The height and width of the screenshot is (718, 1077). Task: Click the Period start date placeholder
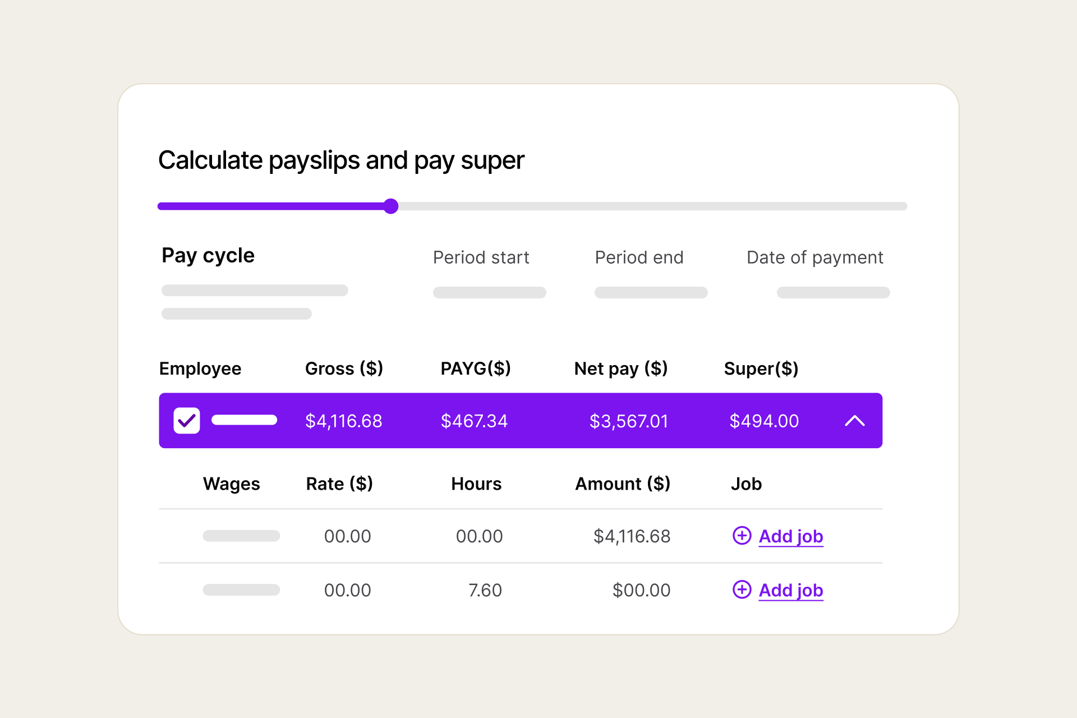(x=490, y=292)
